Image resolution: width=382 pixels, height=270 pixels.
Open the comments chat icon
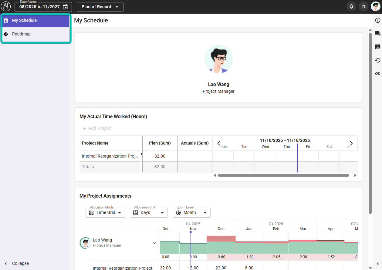tap(378, 34)
